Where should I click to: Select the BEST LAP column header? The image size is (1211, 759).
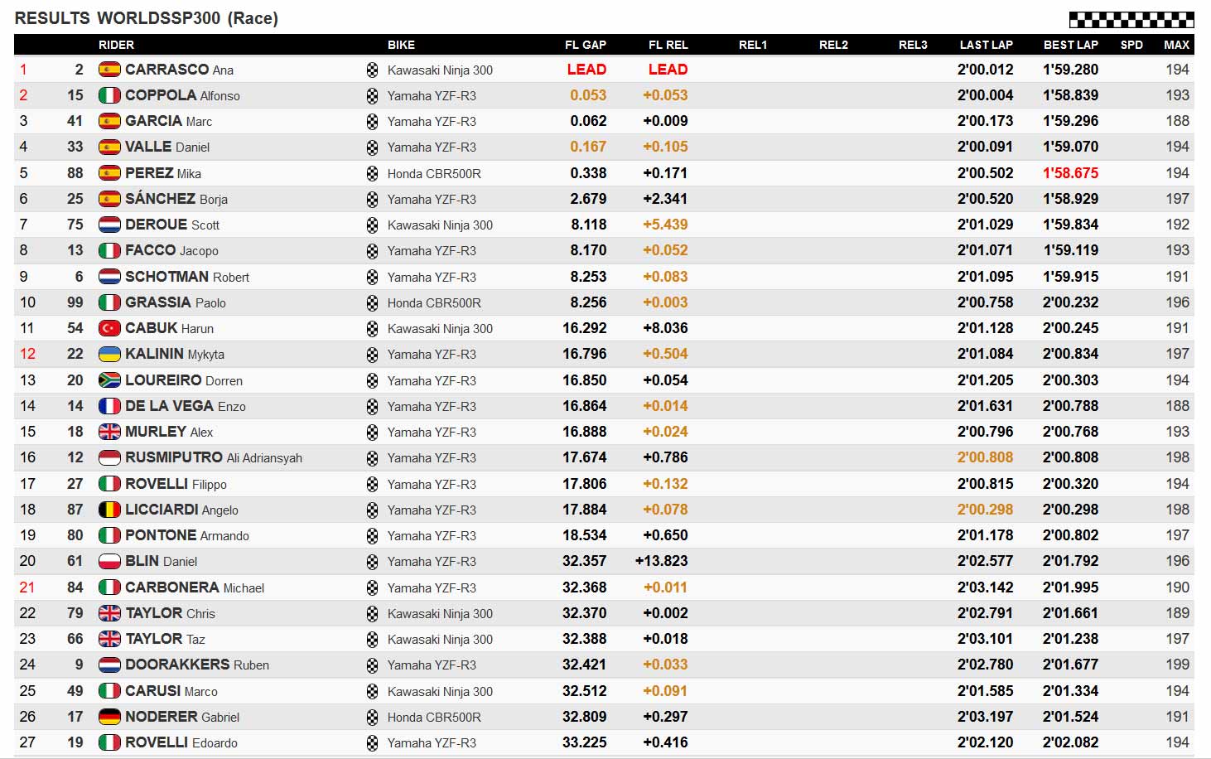(x=1070, y=45)
